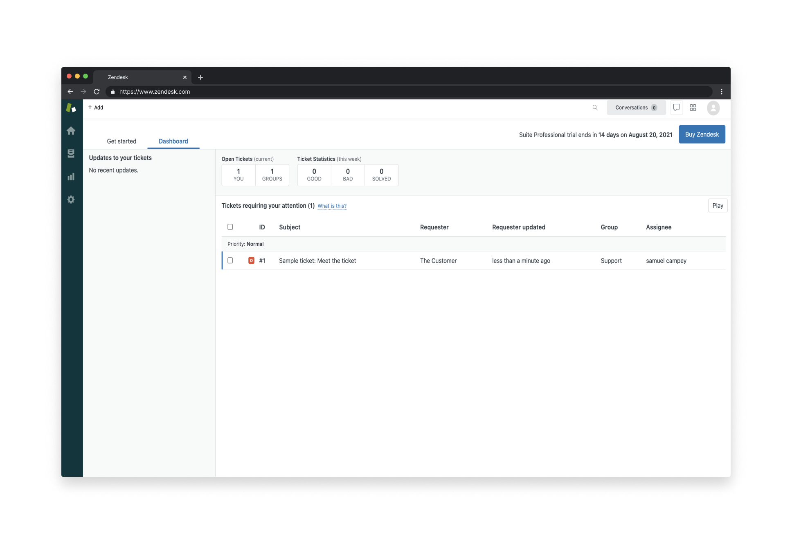Viewport: 792px width, 544px height.
Task: Click the browser forward arrow
Action: [83, 92]
